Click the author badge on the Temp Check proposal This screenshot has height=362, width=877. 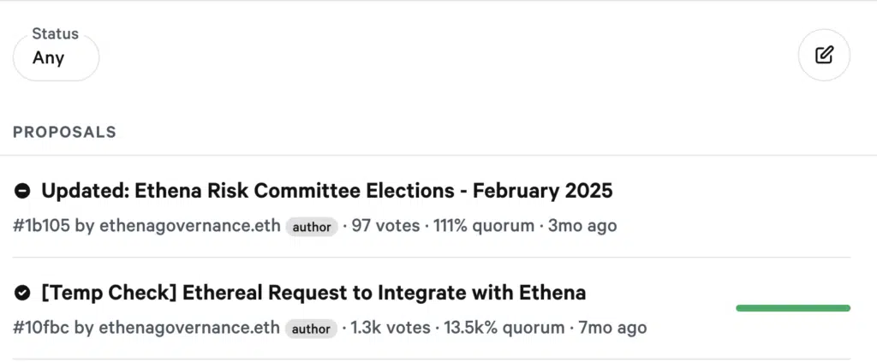(311, 329)
